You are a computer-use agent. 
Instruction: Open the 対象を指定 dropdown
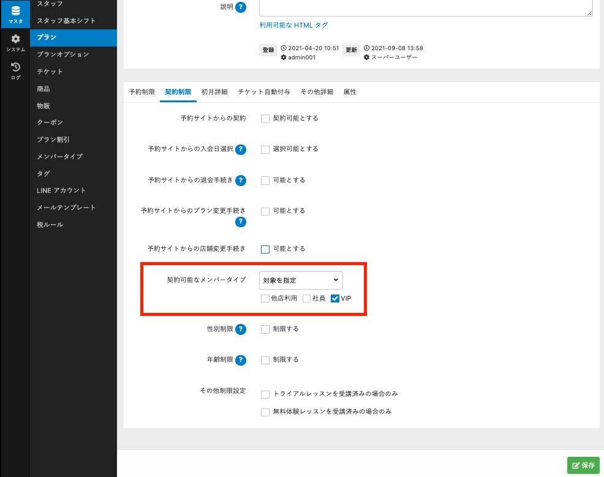[301, 280]
